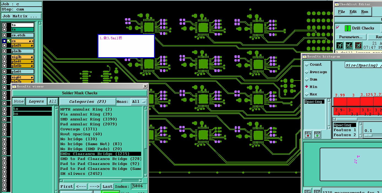
Task: Click the red-boxed stop-run icon in Checklist Editor
Action: 358,46
